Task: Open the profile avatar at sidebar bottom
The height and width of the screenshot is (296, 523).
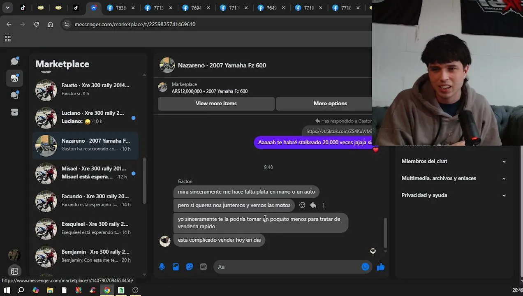Action: pos(14,255)
